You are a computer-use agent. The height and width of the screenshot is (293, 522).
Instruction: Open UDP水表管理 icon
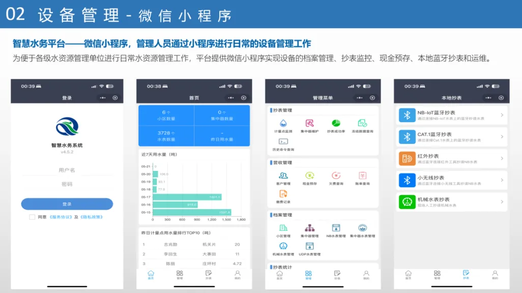pyautogui.click(x=310, y=246)
